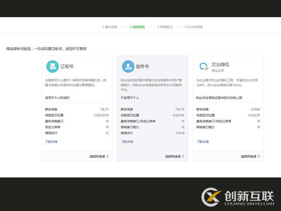Click the 服务号 person icon
Screen dimensions: 281x211
pos(128,66)
